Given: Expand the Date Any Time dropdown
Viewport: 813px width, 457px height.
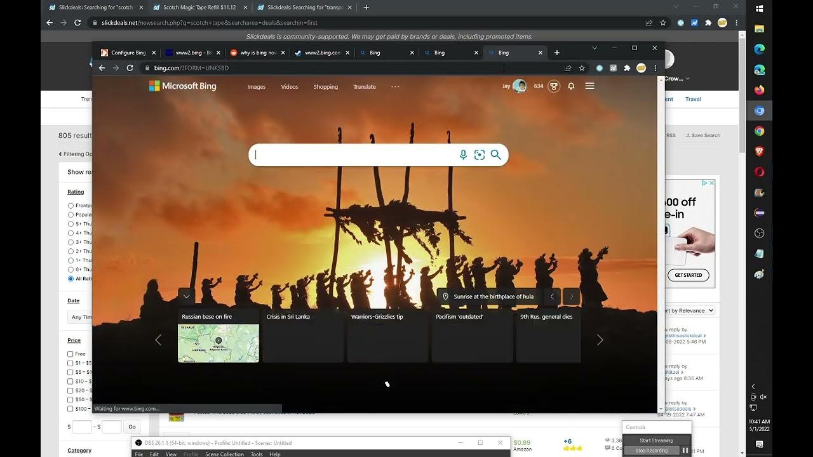Looking at the screenshot, I should (x=80, y=317).
